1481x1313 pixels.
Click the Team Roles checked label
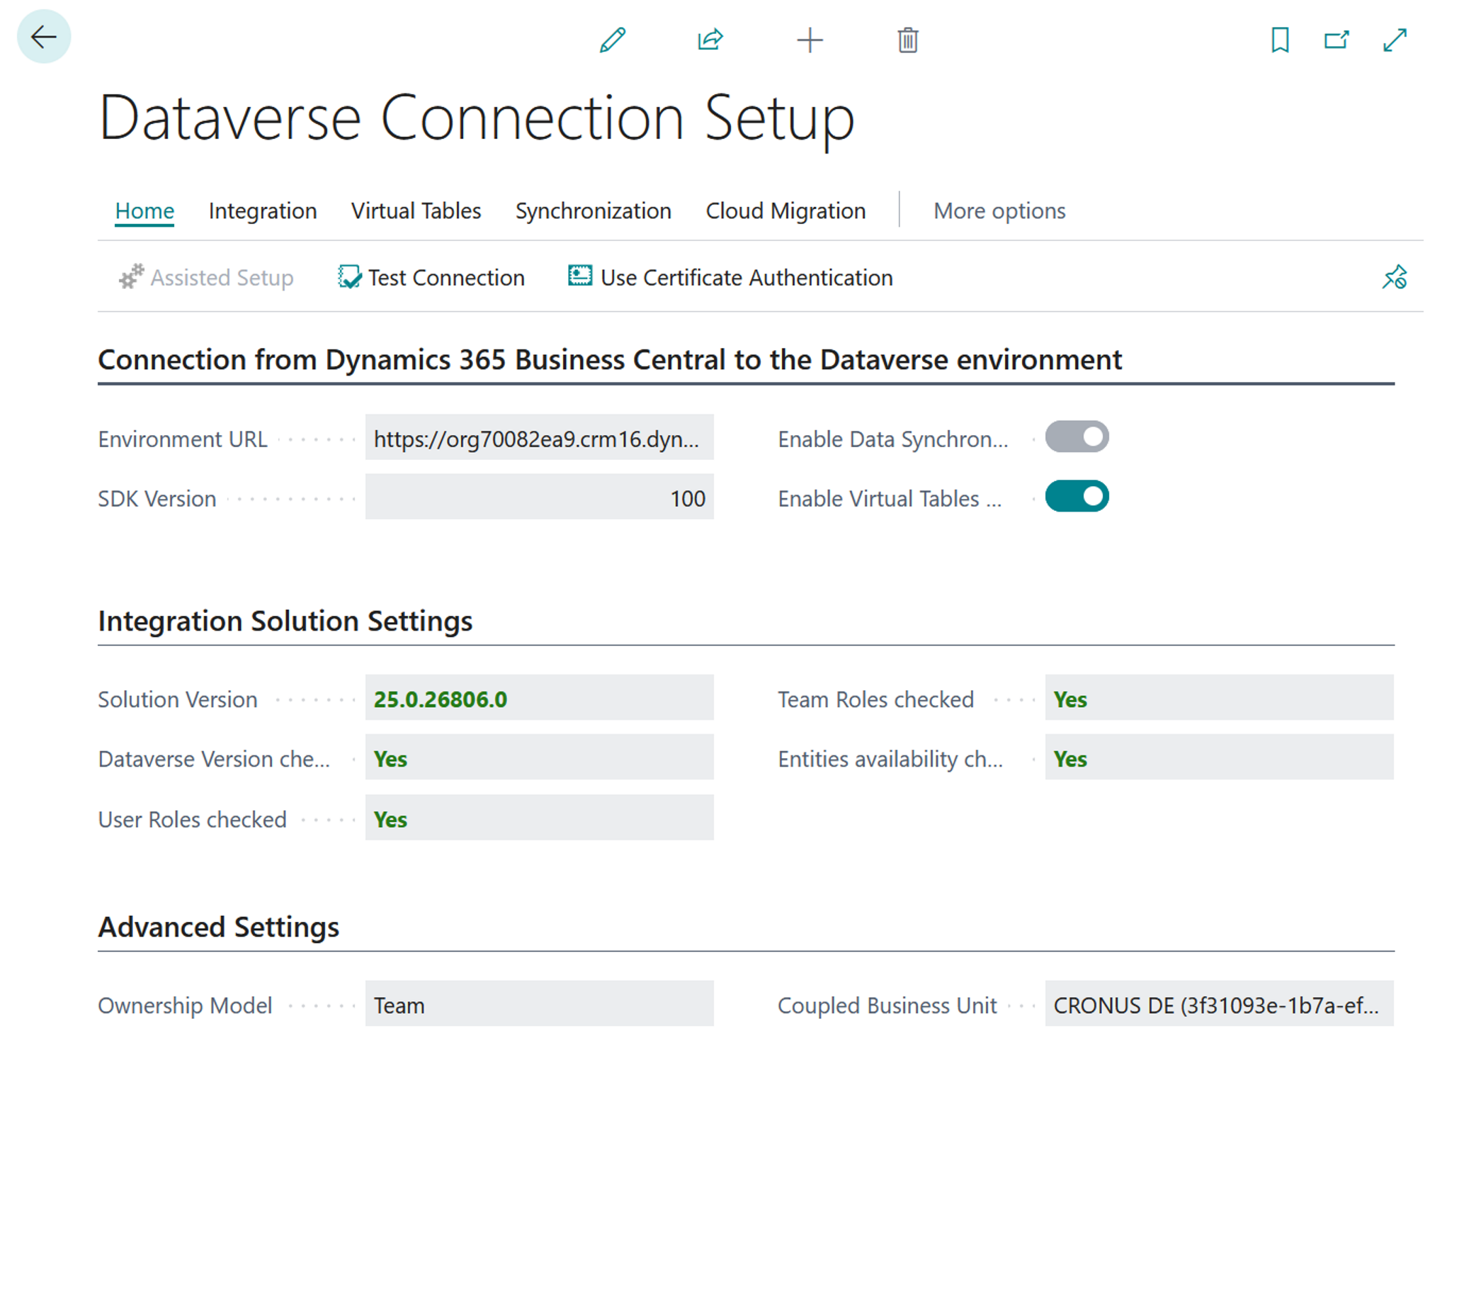pos(876,699)
